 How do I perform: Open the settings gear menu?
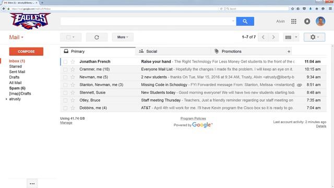pyautogui.click(x=314, y=37)
